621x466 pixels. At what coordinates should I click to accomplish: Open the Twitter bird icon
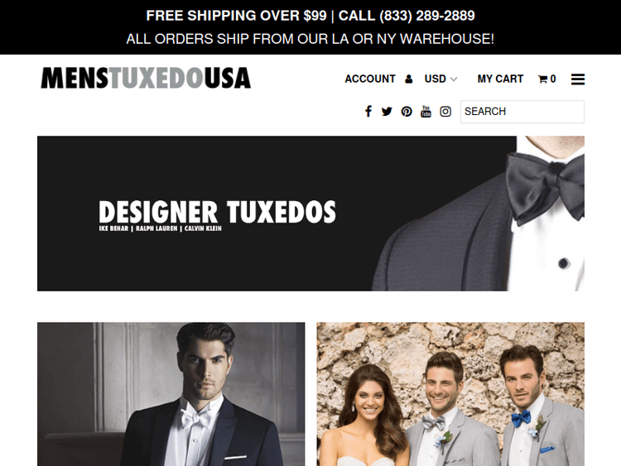[x=387, y=112]
